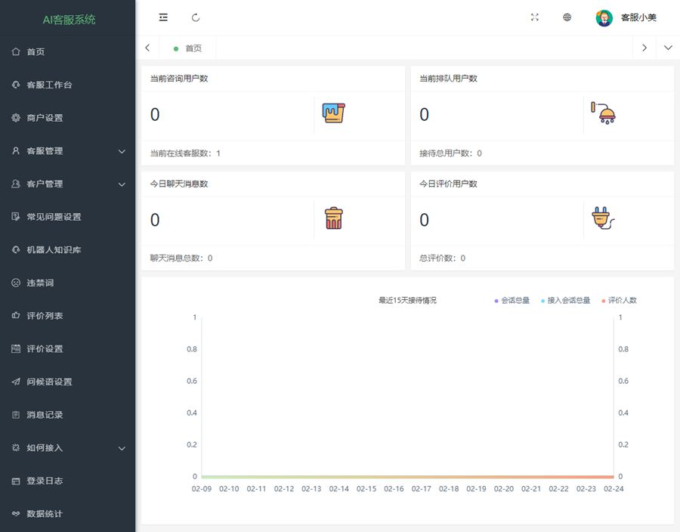Open 客服工作台 from the sidebar

[48, 85]
